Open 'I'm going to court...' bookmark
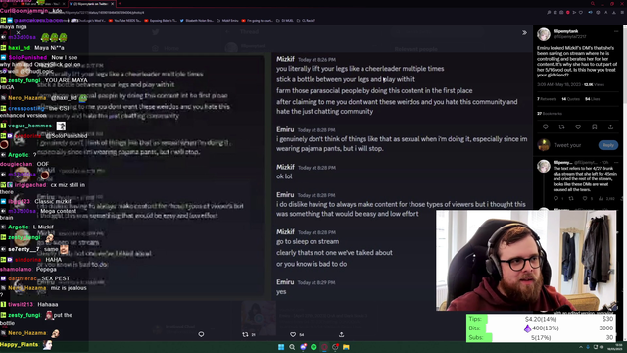This screenshot has width=627, height=353. (x=257, y=20)
